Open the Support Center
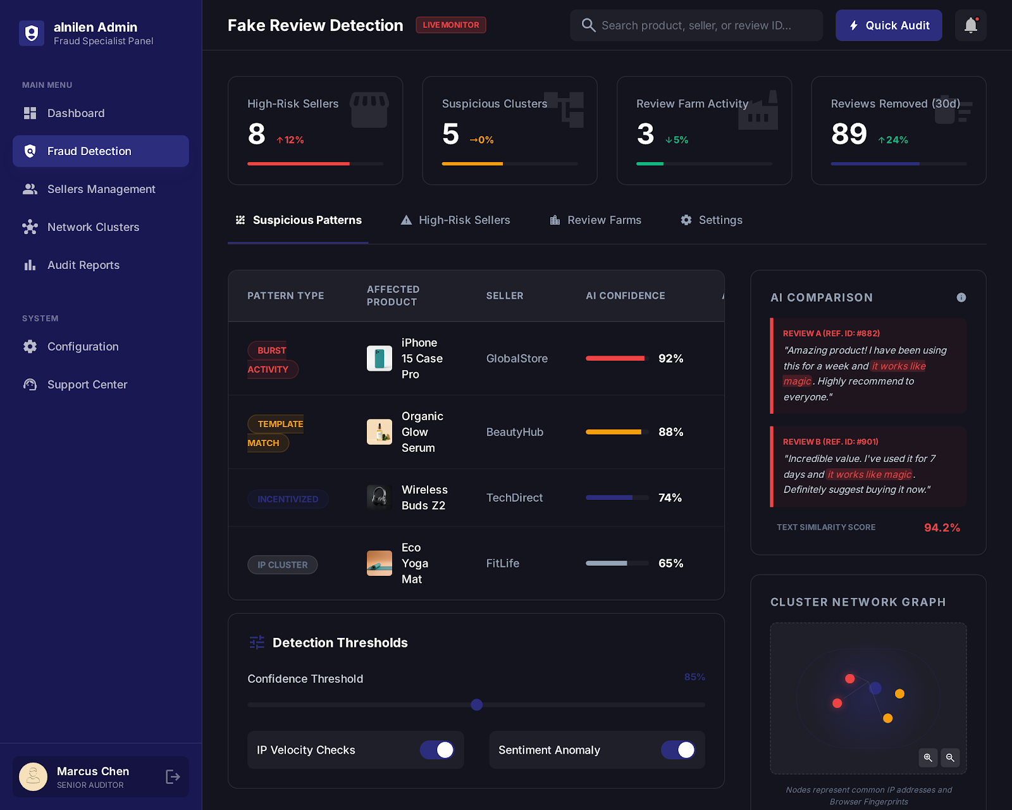This screenshot has height=810, width=1012. pos(87,384)
